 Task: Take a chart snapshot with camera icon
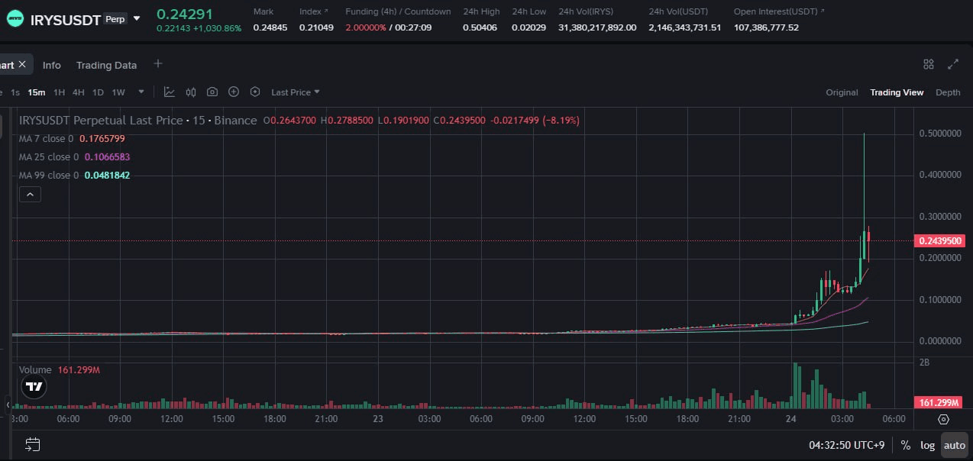coord(212,92)
